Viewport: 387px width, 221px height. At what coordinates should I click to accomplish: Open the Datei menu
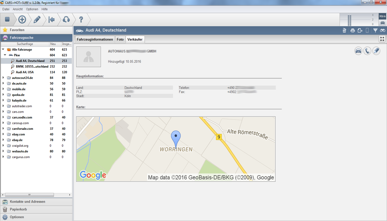click(x=6, y=9)
